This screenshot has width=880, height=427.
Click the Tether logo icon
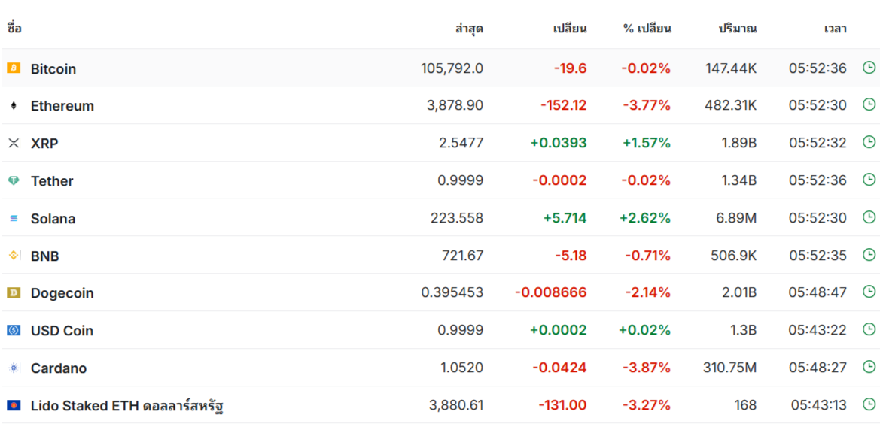(14, 180)
